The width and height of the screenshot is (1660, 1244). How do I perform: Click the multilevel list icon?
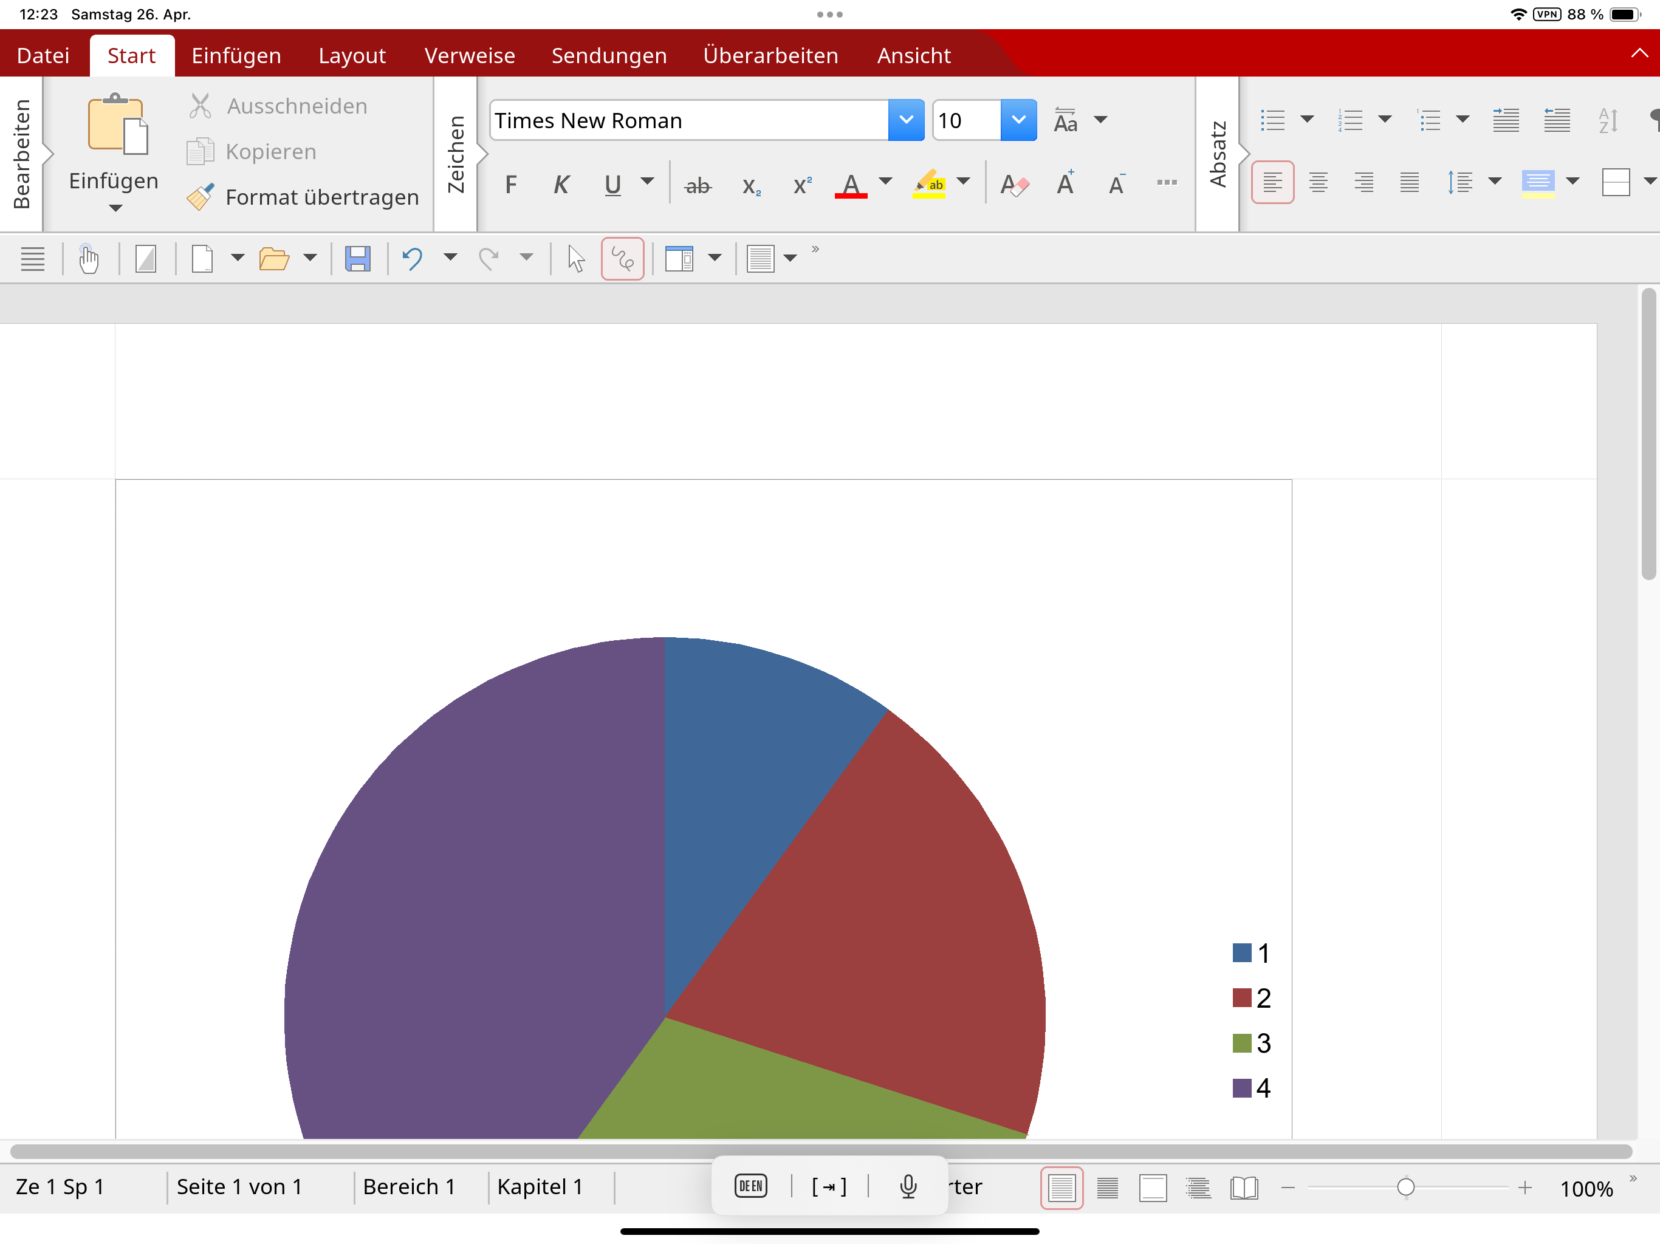point(1428,120)
